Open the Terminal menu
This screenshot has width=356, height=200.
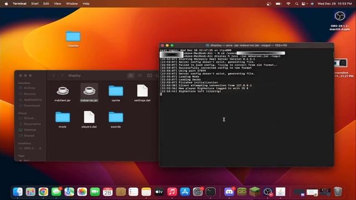tap(19, 4)
